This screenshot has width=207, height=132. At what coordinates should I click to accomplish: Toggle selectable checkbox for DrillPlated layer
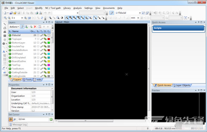(38, 54)
